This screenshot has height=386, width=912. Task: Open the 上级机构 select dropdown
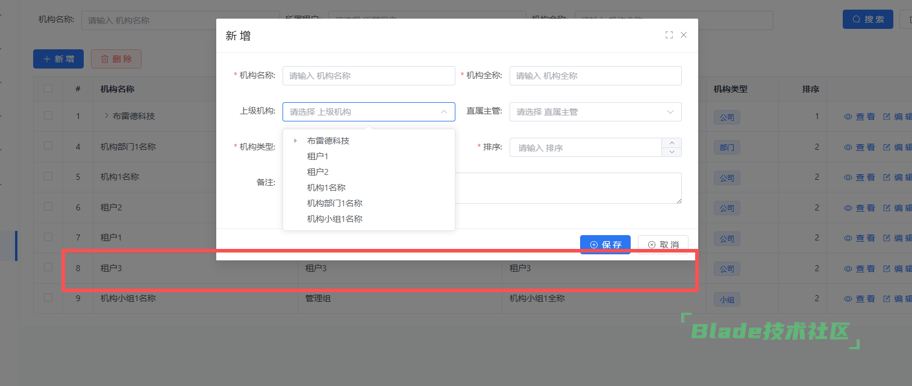click(x=369, y=112)
